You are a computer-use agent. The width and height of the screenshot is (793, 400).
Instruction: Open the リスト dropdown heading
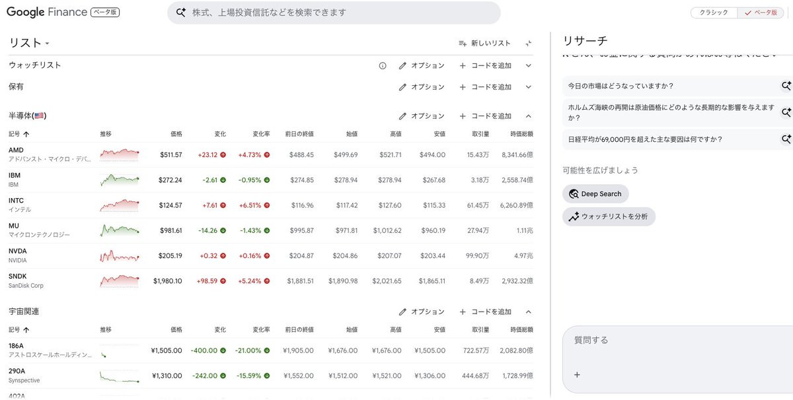(29, 43)
